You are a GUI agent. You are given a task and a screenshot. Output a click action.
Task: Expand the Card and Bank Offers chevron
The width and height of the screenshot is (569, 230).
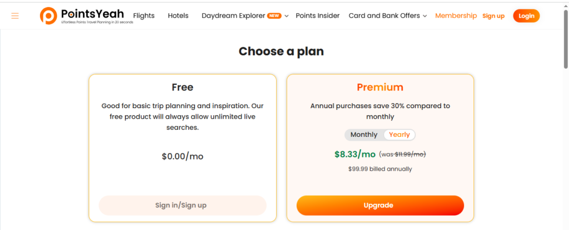pos(425,16)
